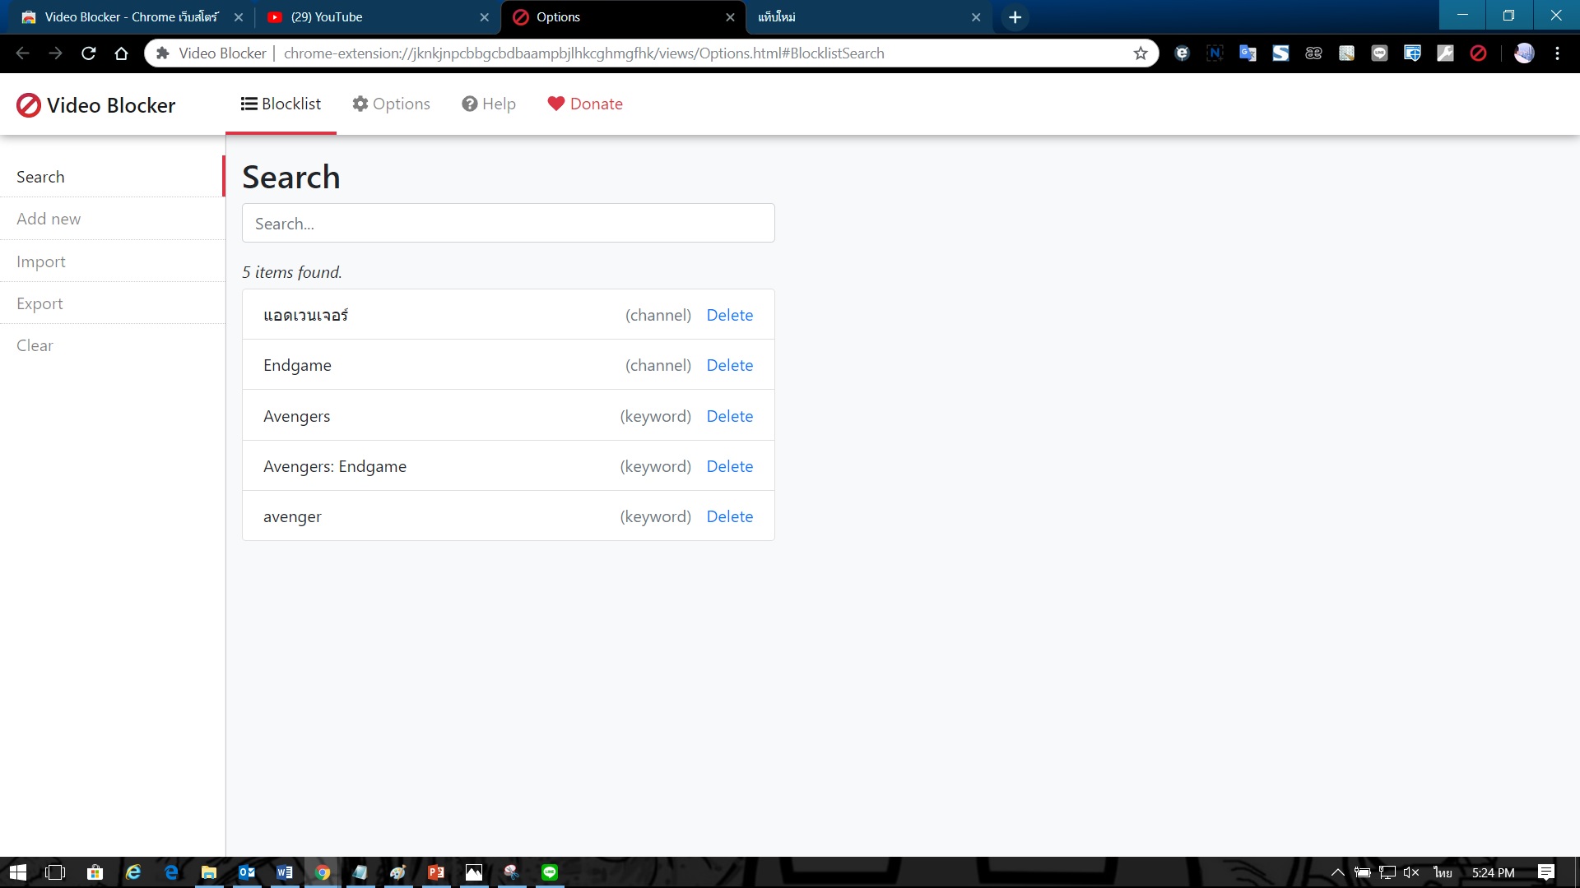Open the Nimbus screenshot extension icon
This screenshot has height=888, width=1580.
(x=1215, y=53)
